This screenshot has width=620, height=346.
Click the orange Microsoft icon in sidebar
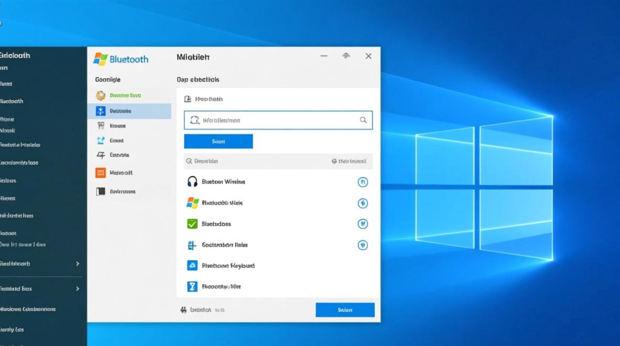click(101, 173)
